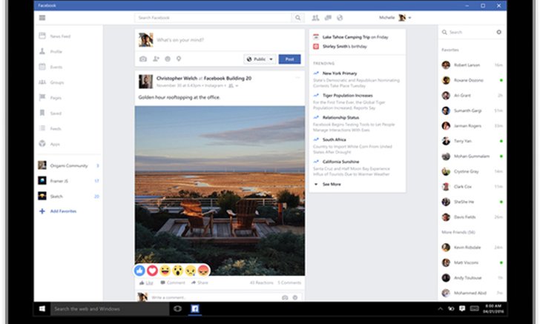Click Michelle's profile picture in header
Image resolution: width=540 pixels, height=324 pixels.
click(402, 18)
